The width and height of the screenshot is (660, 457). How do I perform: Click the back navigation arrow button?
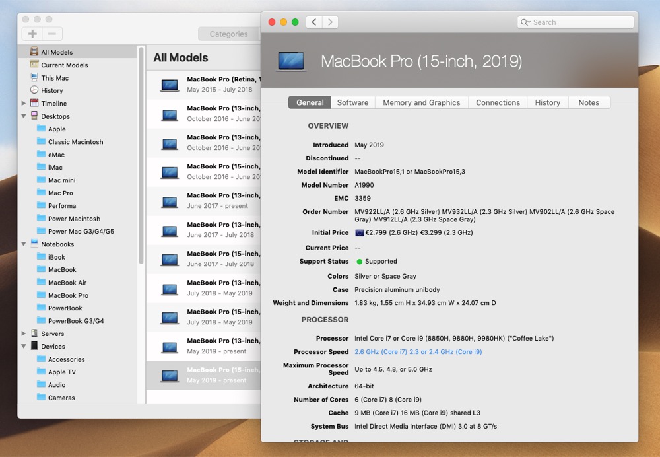(x=314, y=22)
